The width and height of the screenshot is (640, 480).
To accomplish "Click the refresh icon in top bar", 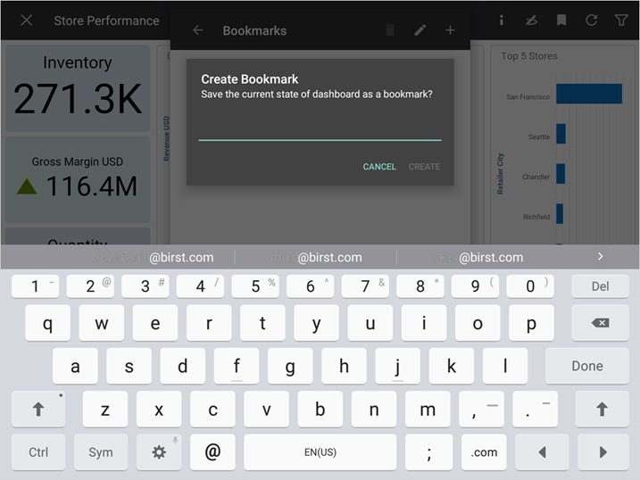I will [x=591, y=20].
